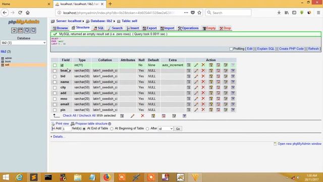Click the red X drop icon beside With selected
This screenshot has height=182, width=323.
click(142, 116)
